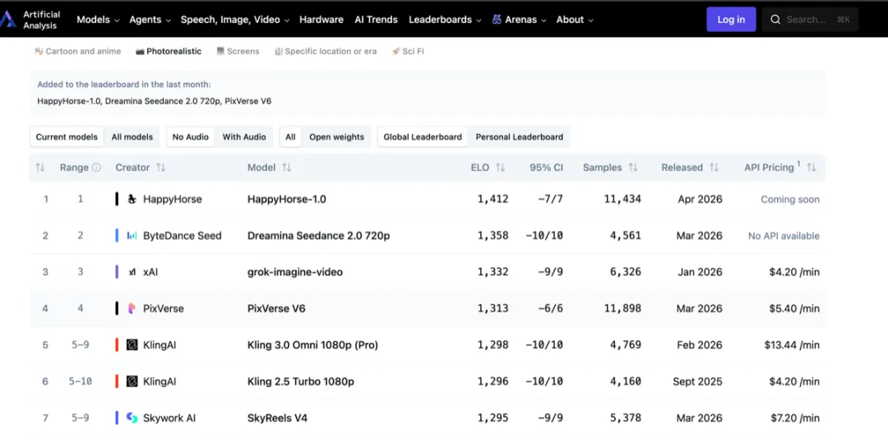Screen dimensions: 888x447
Task: Select the Photorealistic category filter
Action: pyautogui.click(x=169, y=51)
